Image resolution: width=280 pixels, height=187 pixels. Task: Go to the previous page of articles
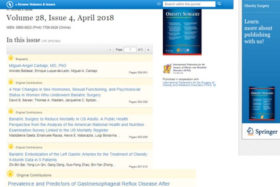[110, 50]
